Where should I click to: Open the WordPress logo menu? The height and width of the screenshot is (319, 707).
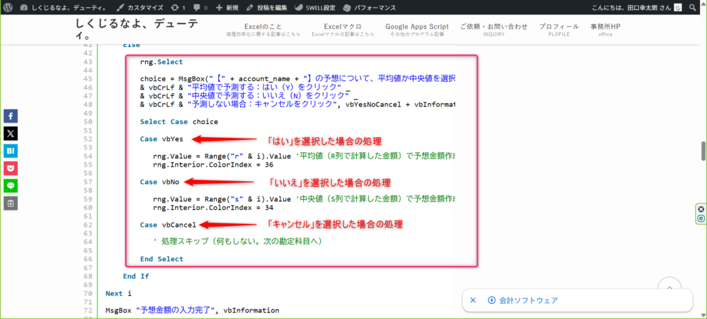9,7
